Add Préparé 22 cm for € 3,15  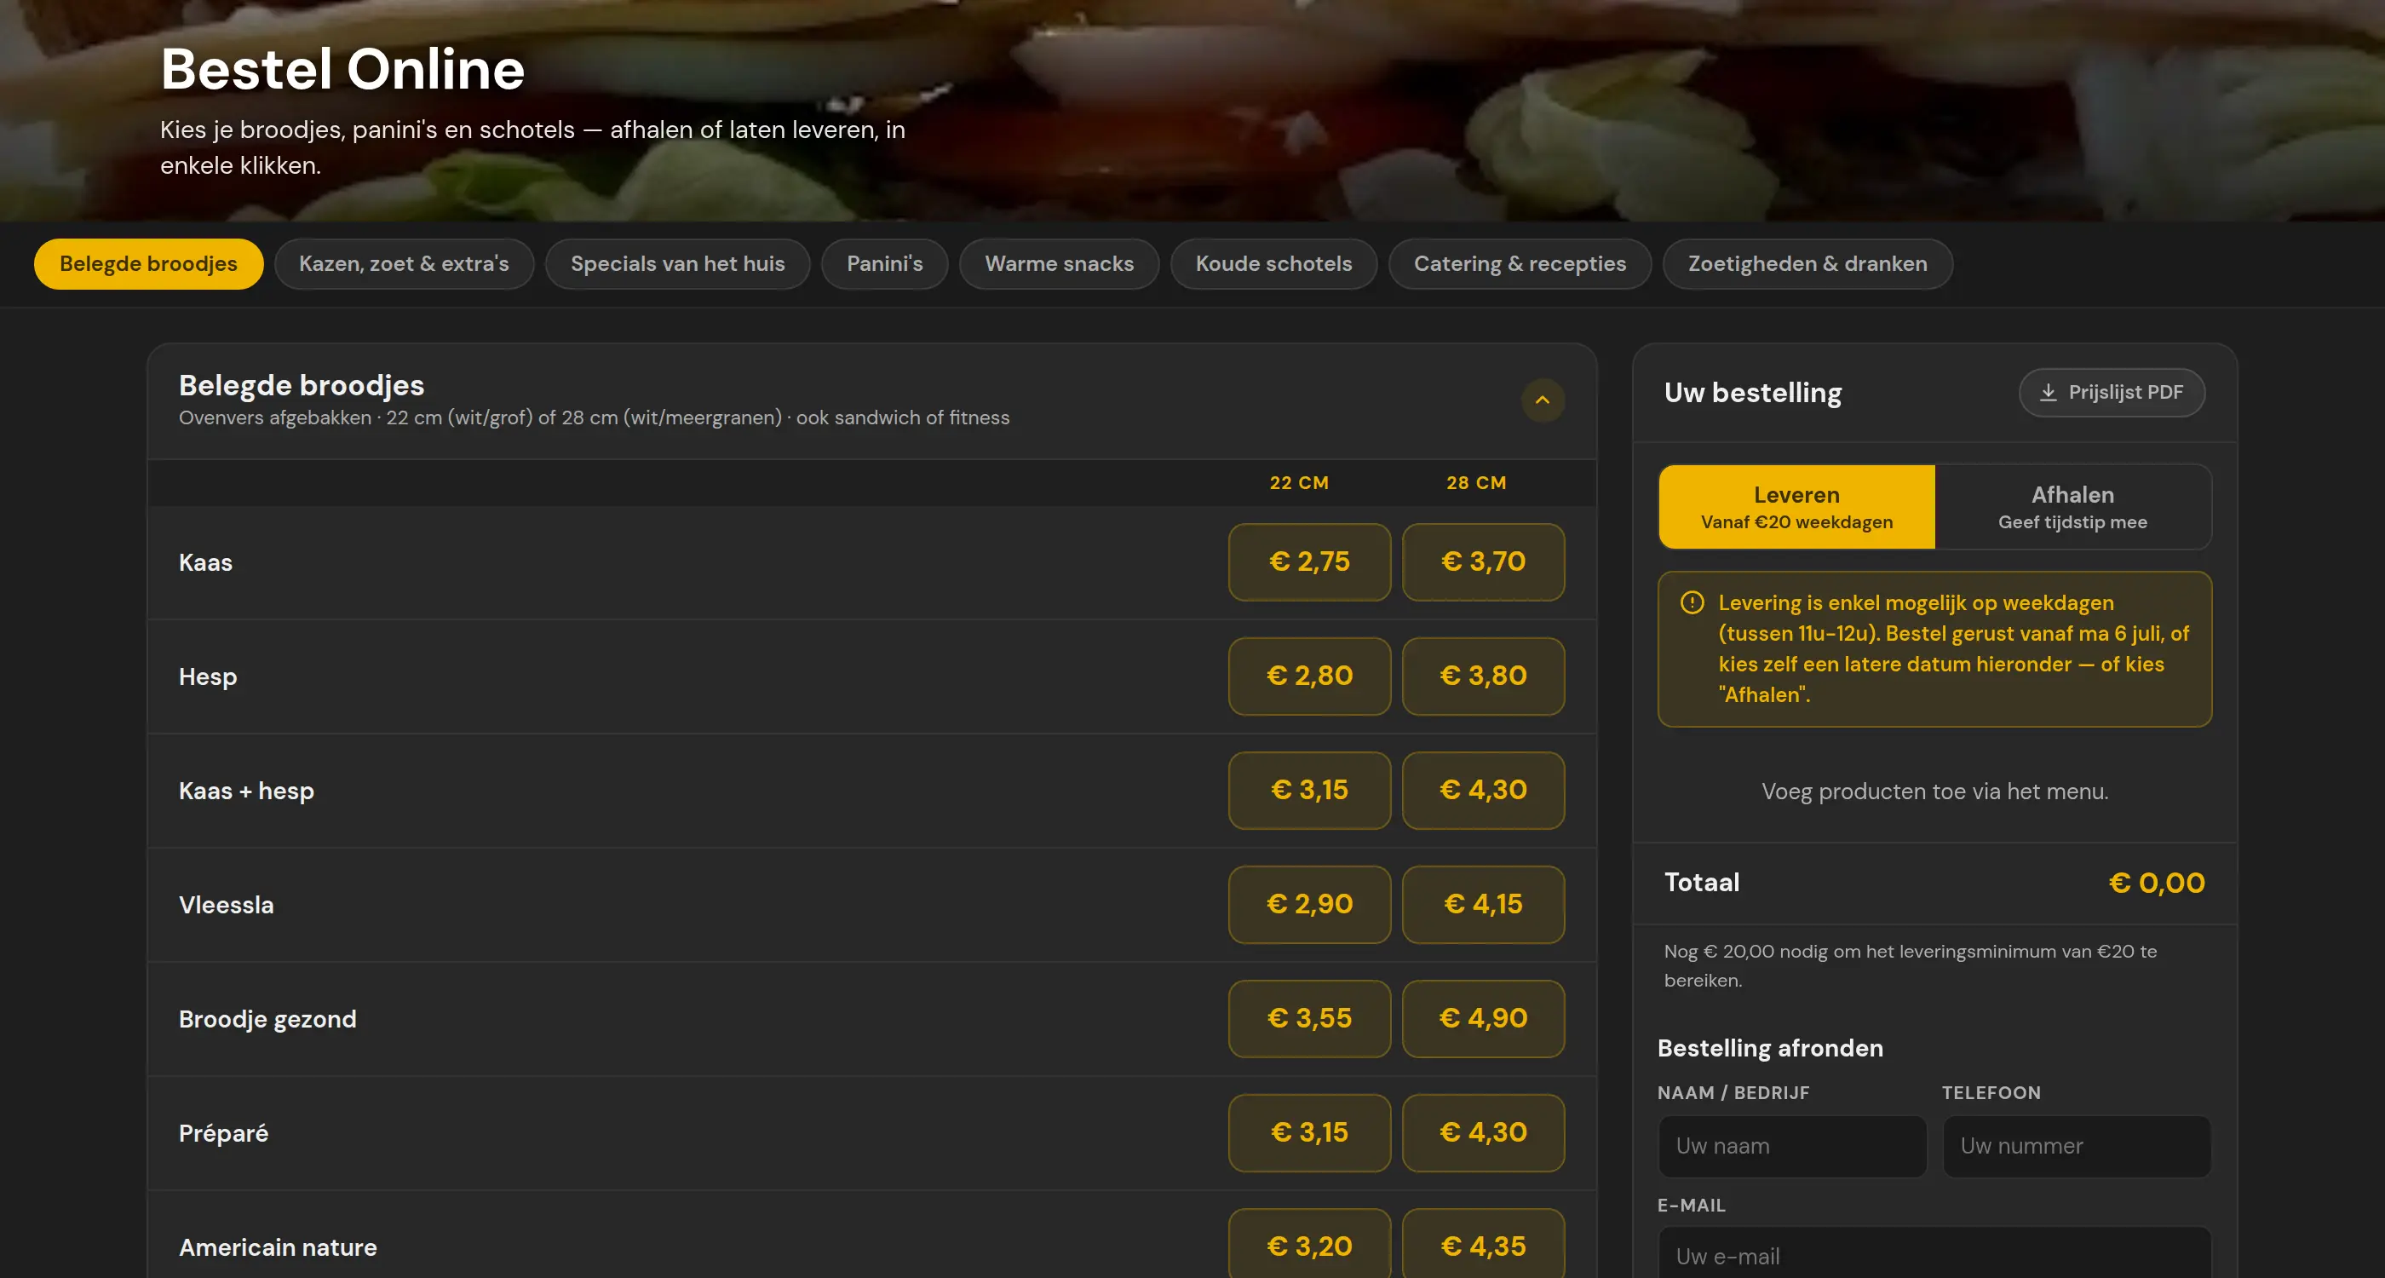pyautogui.click(x=1309, y=1132)
